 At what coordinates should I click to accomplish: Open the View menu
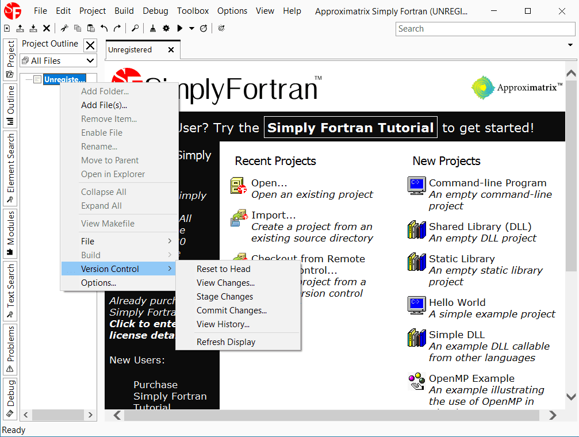pos(265,11)
